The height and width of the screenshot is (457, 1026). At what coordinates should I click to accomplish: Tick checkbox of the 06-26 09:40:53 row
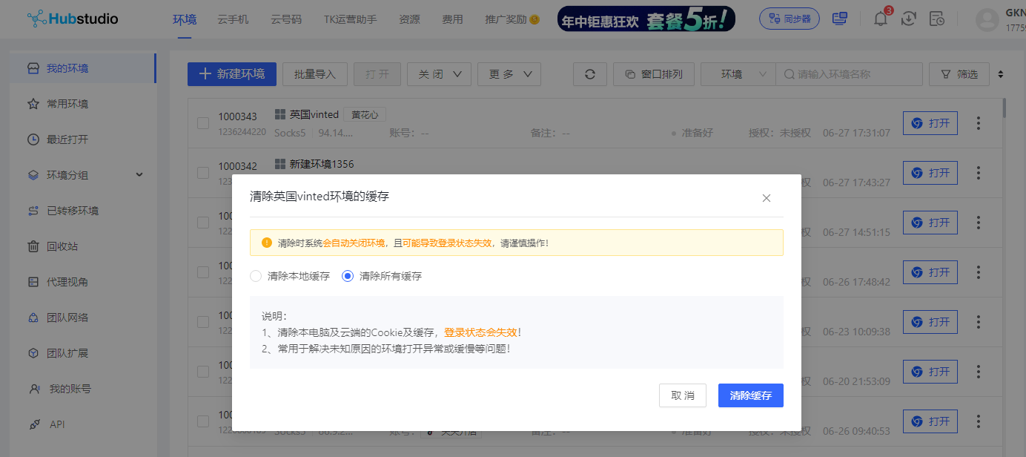point(203,421)
